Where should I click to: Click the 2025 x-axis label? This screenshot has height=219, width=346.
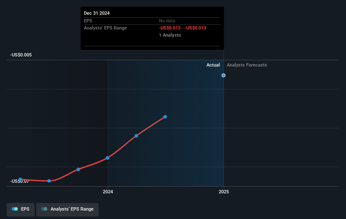pos(224,192)
